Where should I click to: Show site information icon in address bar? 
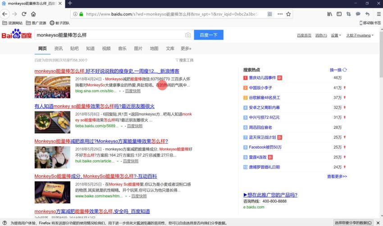75,14
